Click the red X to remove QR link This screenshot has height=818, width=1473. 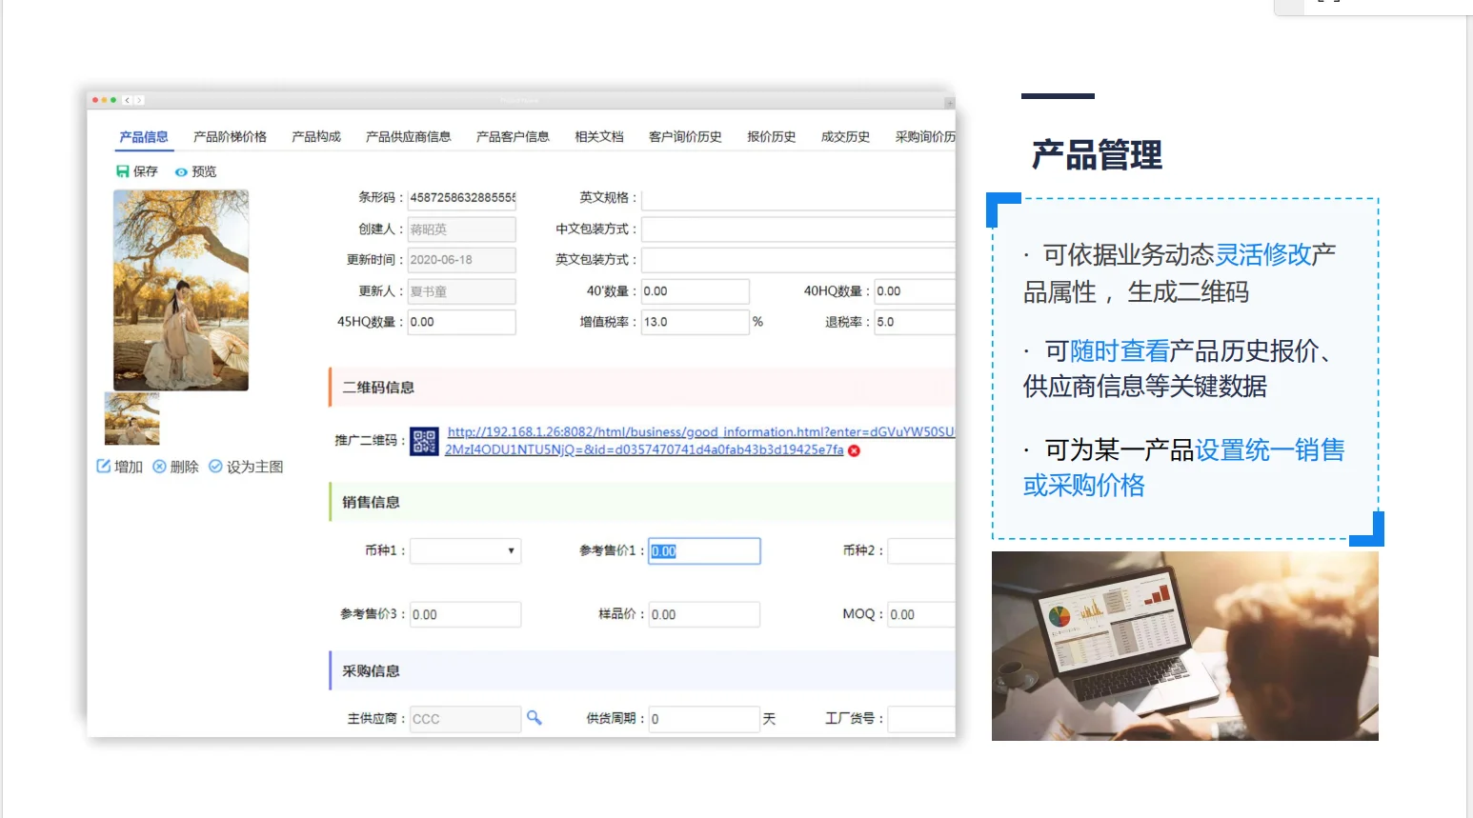click(x=854, y=451)
